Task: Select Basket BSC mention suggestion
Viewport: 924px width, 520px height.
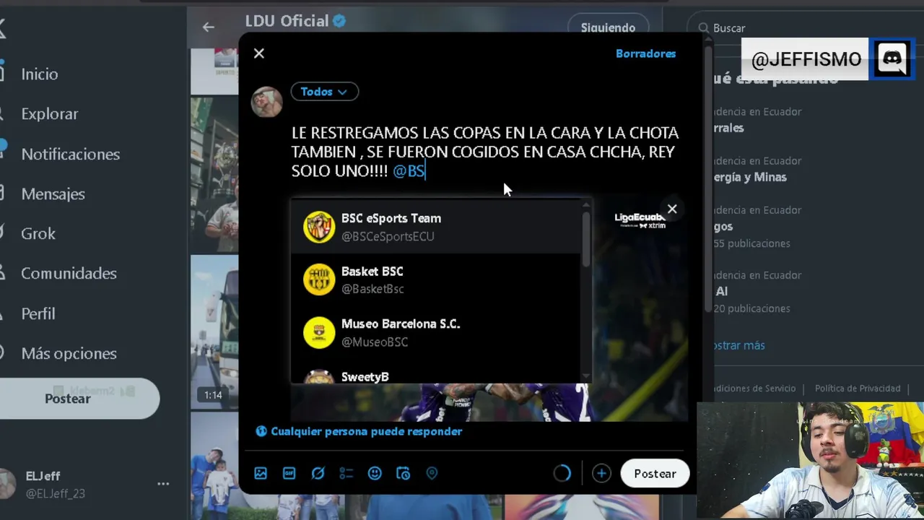Action: click(x=436, y=279)
